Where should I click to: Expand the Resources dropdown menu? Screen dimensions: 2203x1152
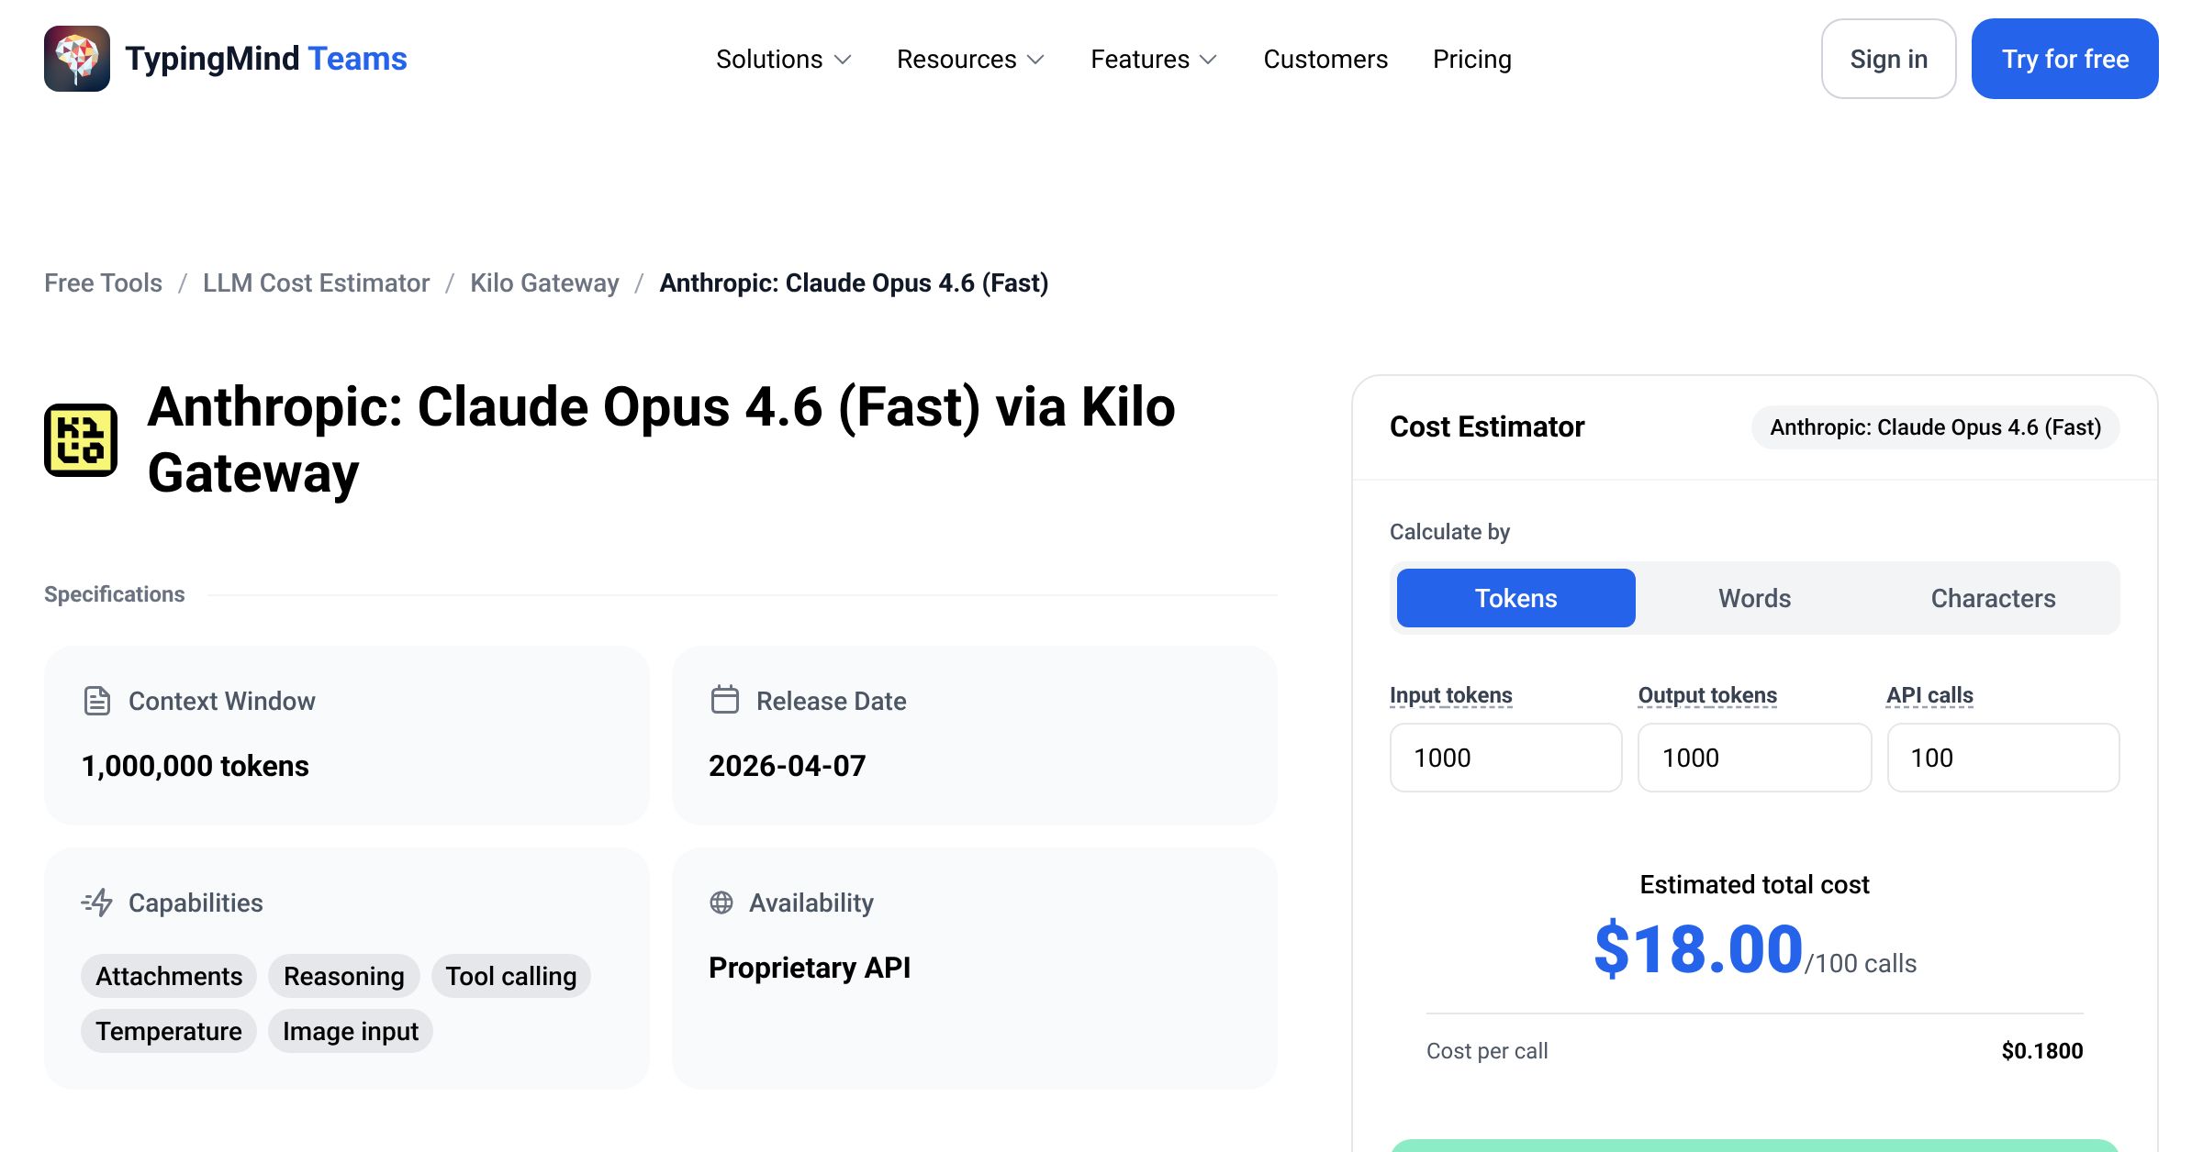(971, 59)
